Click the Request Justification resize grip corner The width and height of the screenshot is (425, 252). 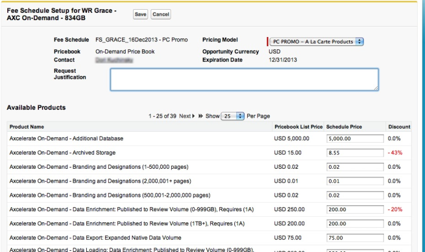376,88
